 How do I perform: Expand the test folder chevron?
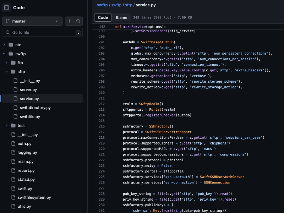[x=6, y=126]
